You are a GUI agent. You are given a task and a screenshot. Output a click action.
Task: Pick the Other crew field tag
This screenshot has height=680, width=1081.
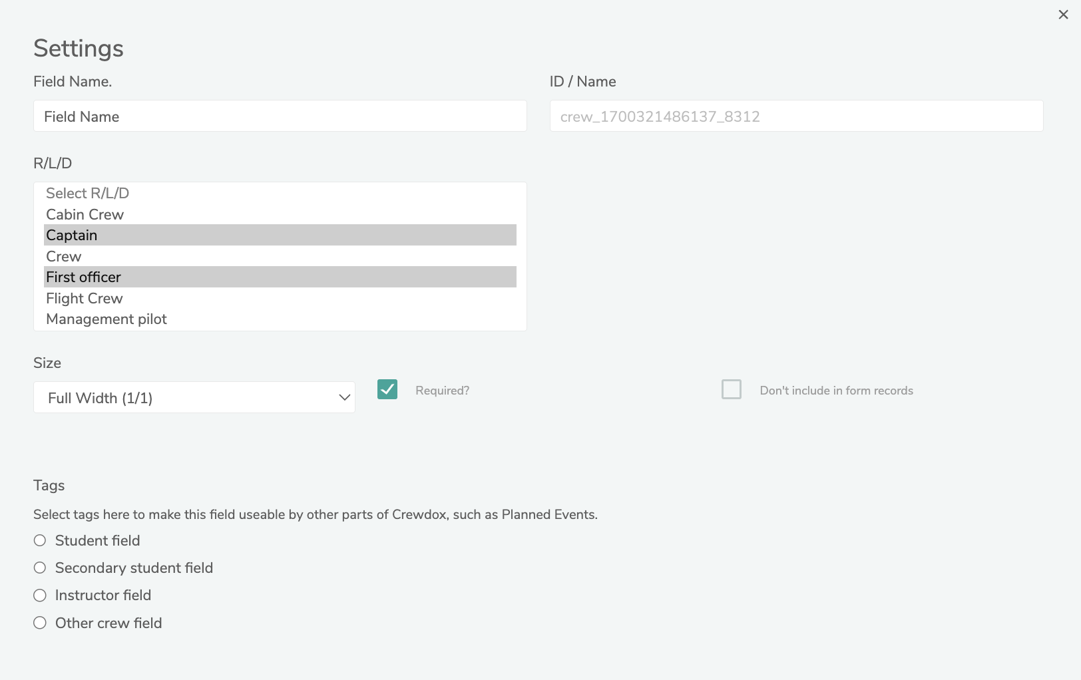pos(40,623)
